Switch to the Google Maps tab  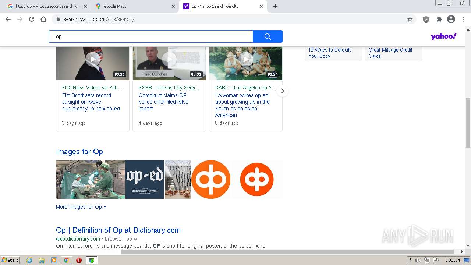pos(135,6)
